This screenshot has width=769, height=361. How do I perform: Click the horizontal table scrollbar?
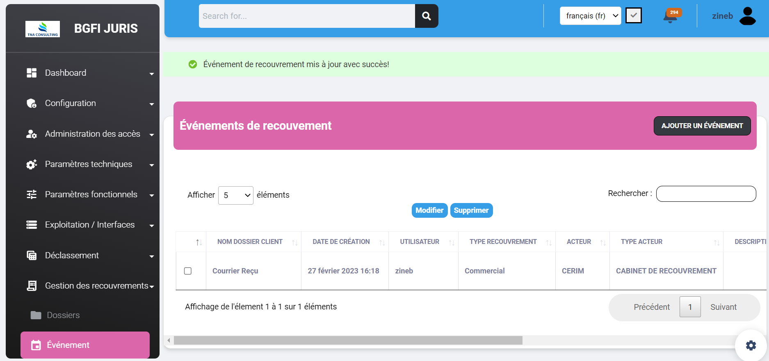[348, 341]
